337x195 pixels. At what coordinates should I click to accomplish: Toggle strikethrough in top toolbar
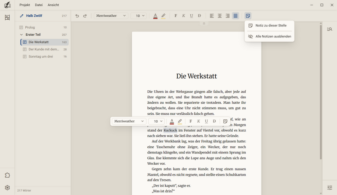pyautogui.click(x=199, y=16)
